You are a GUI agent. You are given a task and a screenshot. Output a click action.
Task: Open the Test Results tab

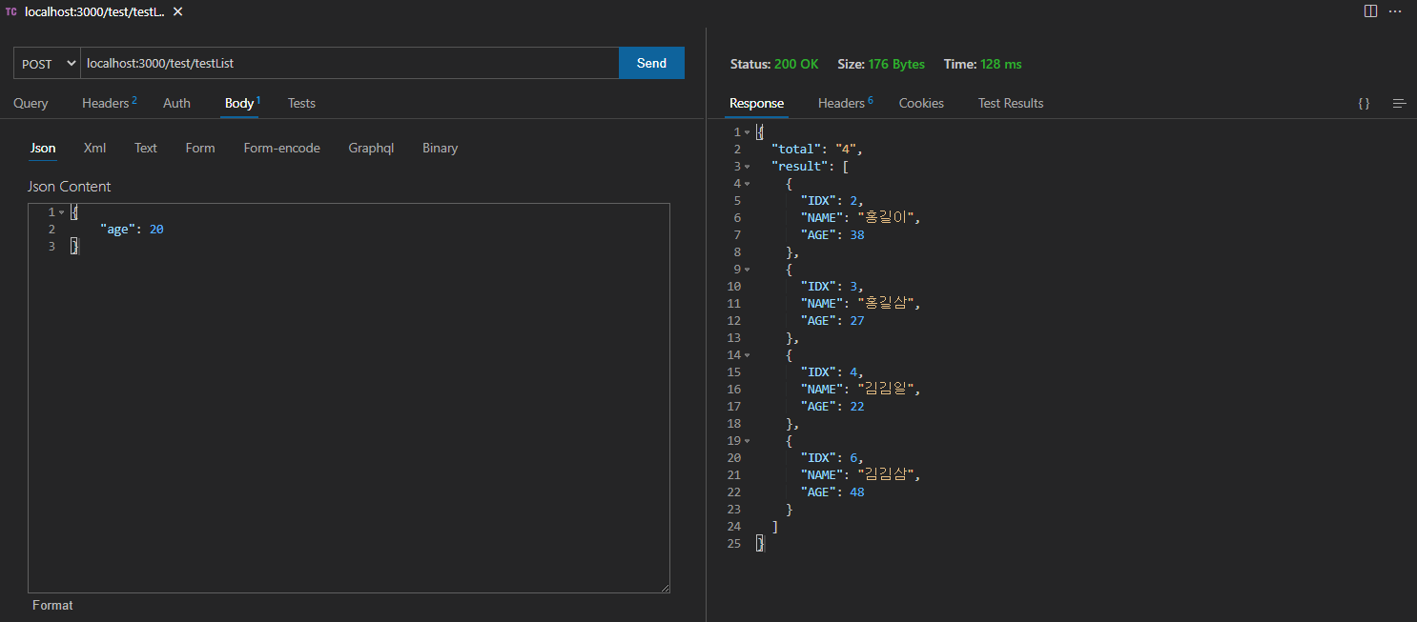click(1011, 103)
